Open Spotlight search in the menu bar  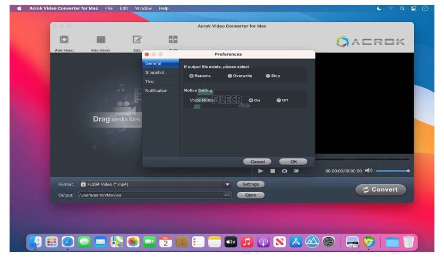pyautogui.click(x=402, y=8)
